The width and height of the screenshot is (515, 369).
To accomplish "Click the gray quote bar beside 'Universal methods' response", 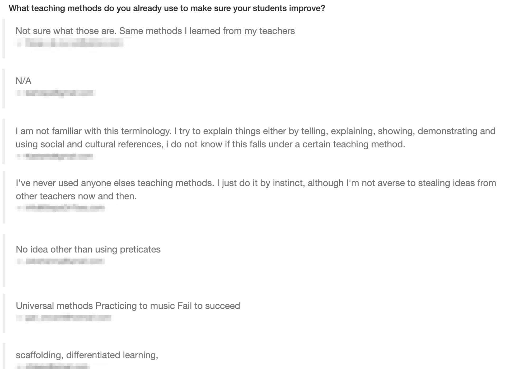I will (4, 313).
